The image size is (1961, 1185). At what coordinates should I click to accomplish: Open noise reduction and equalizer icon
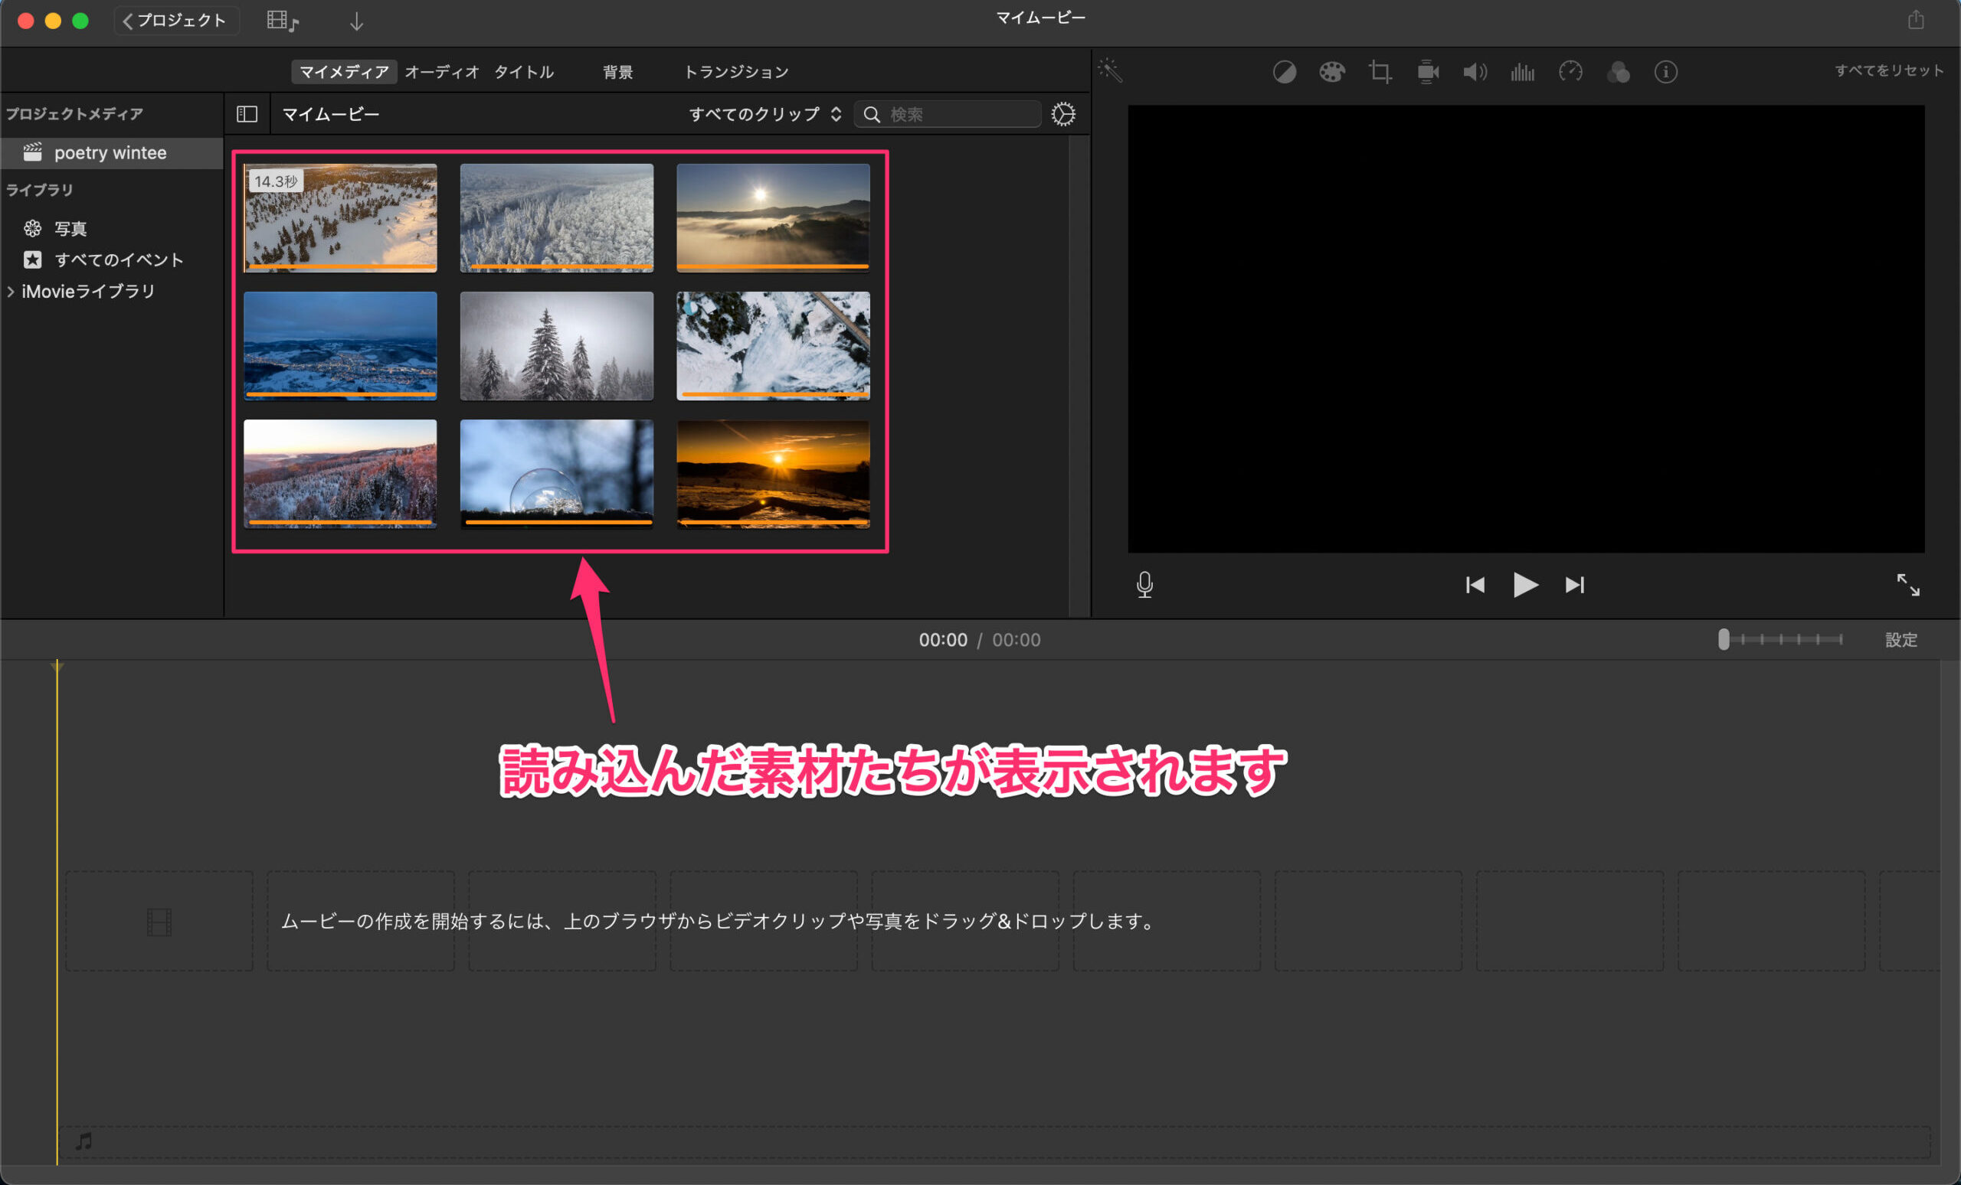1523,73
